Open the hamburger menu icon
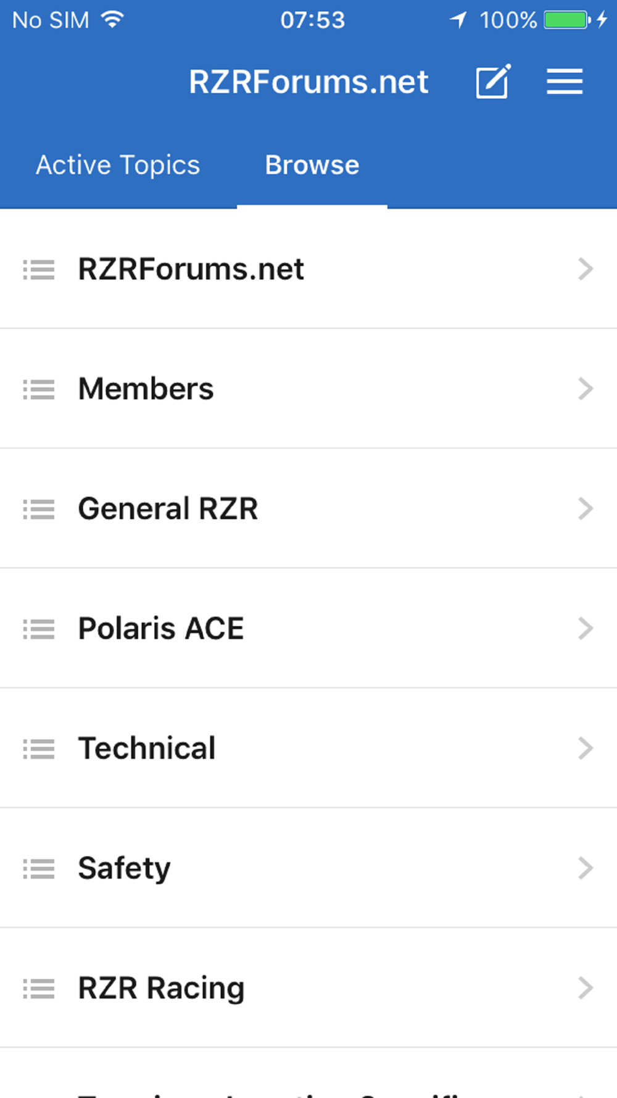 pyautogui.click(x=565, y=82)
